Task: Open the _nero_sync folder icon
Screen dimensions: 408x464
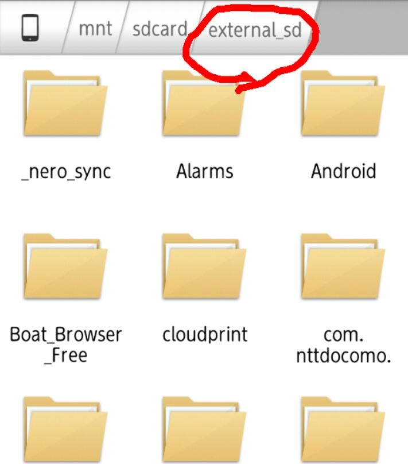Action: click(65, 103)
